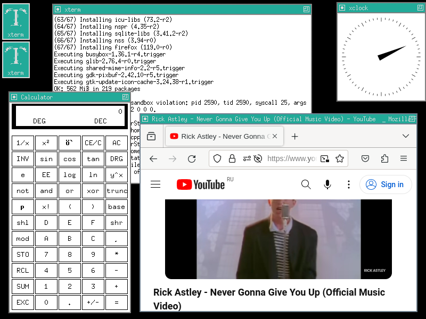Viewport: 426px width, 319px height.
Task: Open Firefox View icon beside the tab
Action: point(151,136)
